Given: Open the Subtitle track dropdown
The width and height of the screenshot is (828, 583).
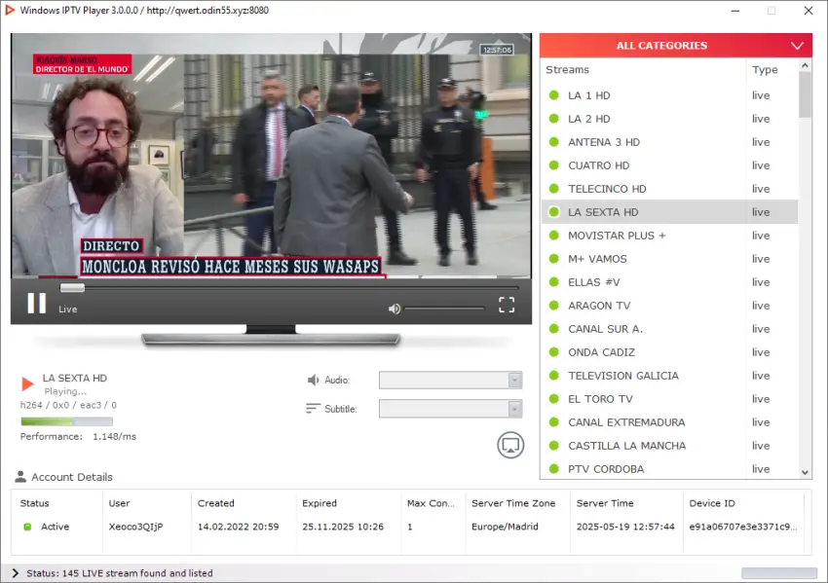Looking at the screenshot, I should (450, 409).
